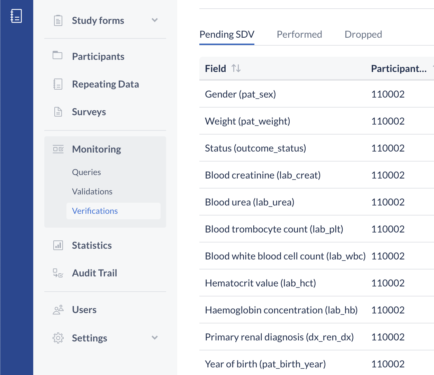
Task: Click the Participants folder icon
Action: point(57,55)
